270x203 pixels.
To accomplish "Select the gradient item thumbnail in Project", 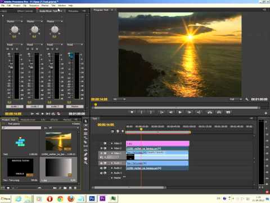I will tap(58, 167).
